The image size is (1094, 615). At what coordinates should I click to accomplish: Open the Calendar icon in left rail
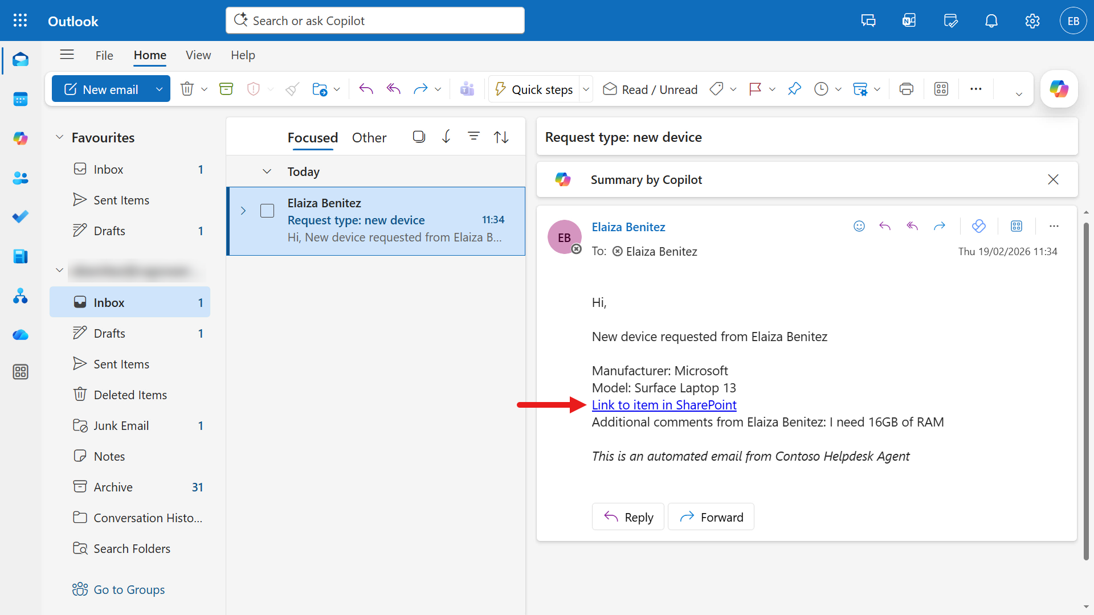coord(21,99)
